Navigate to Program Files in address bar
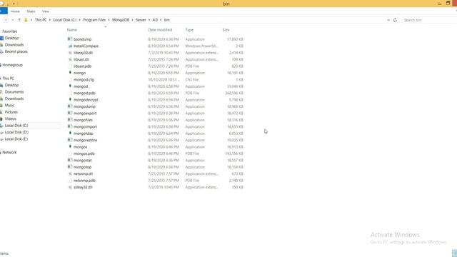Screen dimensions: 457x257 [94, 20]
